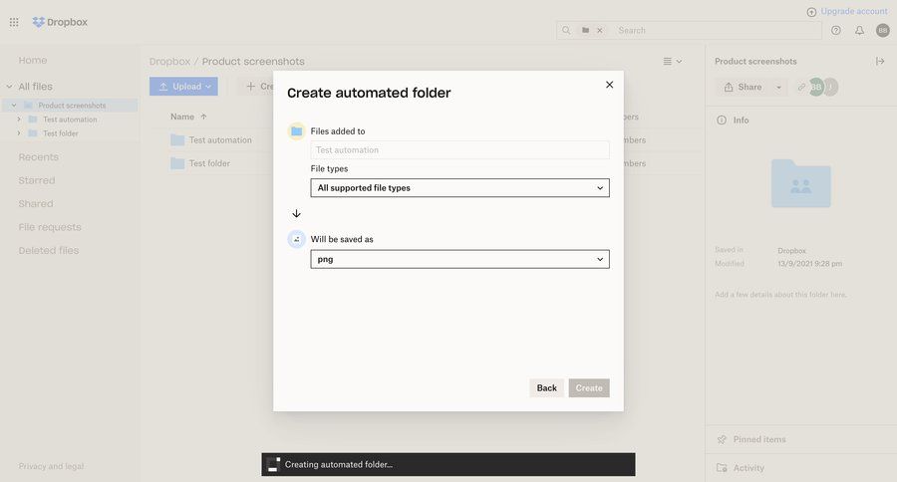Open Test automation folder row

tap(220, 140)
